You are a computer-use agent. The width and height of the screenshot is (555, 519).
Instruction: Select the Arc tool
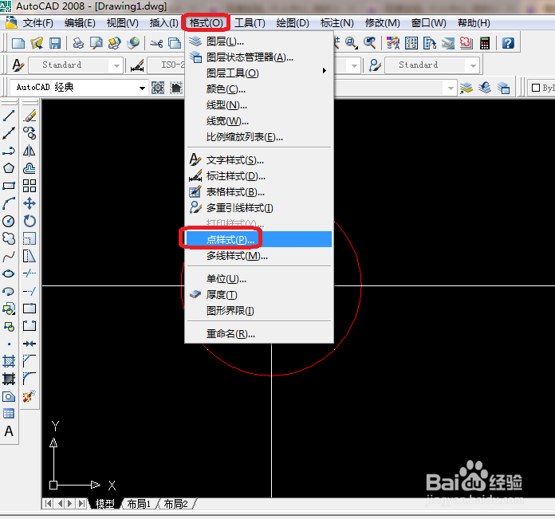click(x=9, y=203)
